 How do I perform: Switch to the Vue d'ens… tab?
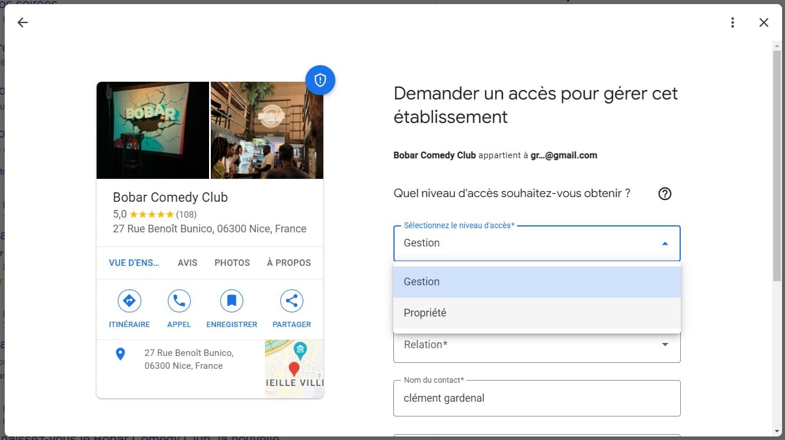134,263
